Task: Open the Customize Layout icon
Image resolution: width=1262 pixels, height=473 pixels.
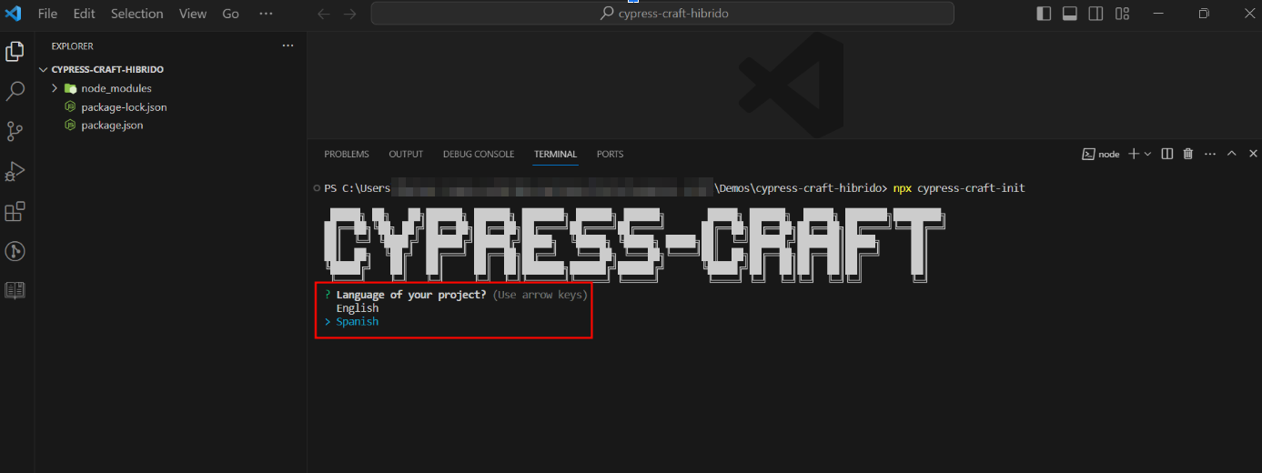Action: [x=1123, y=14]
